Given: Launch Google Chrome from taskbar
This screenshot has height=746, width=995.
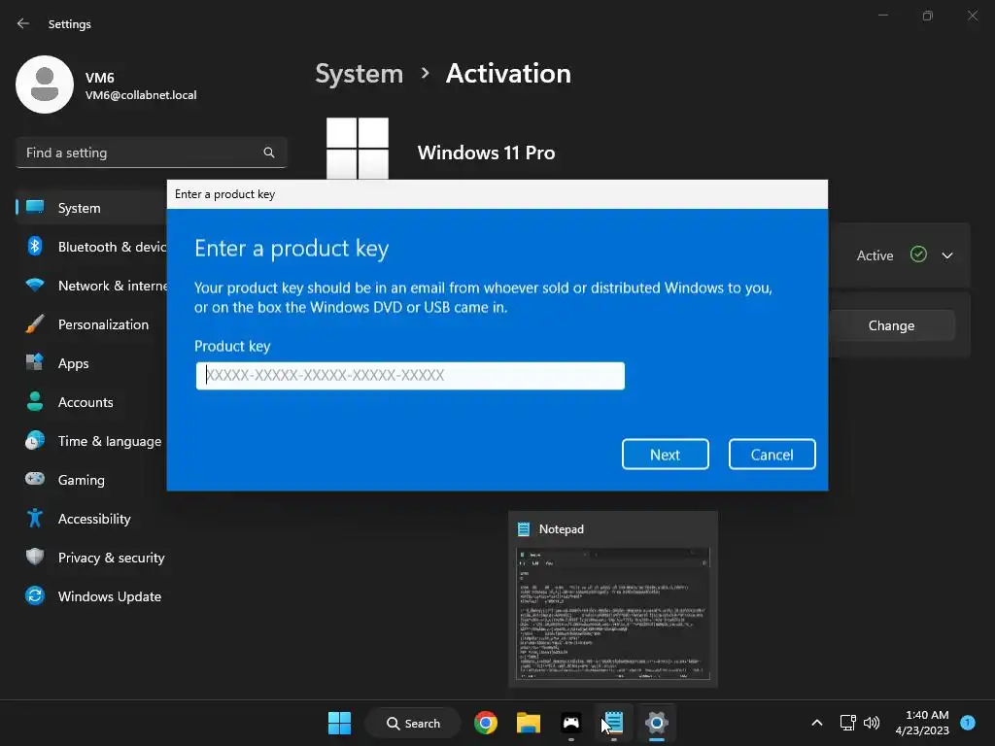Looking at the screenshot, I should [486, 723].
